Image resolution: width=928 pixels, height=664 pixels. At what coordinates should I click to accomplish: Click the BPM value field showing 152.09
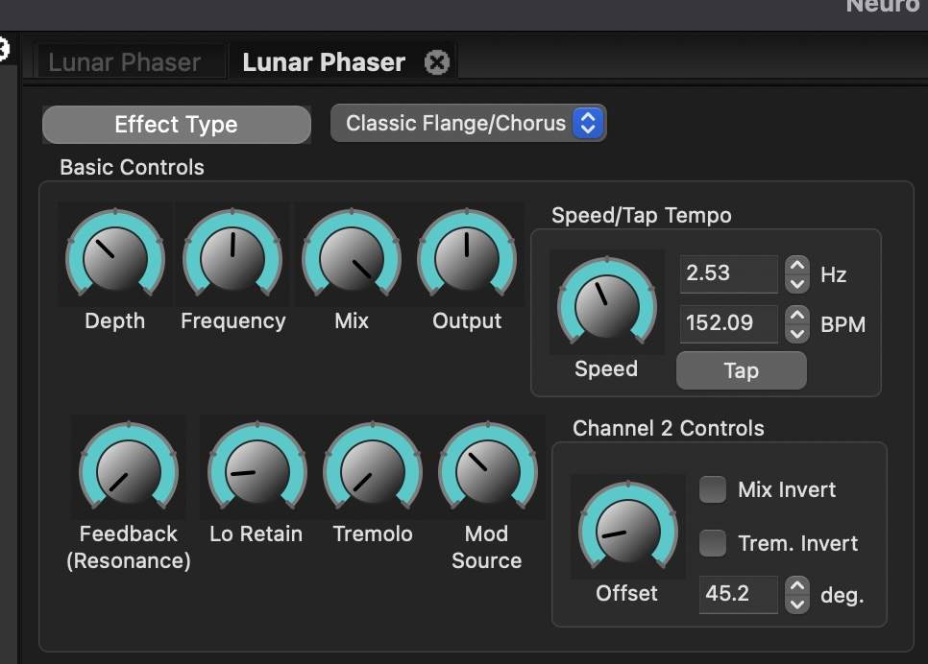728,323
